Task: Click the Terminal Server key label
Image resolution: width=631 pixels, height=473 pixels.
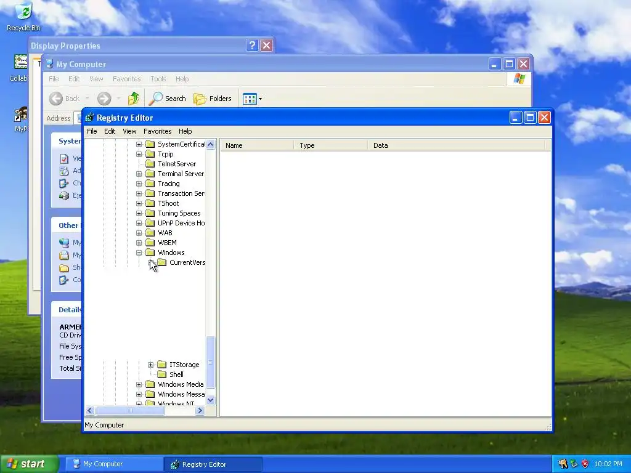Action: coord(181,174)
